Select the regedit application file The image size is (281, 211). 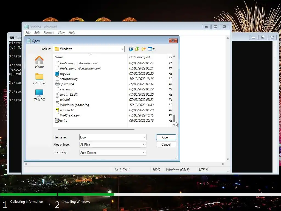[63, 74]
